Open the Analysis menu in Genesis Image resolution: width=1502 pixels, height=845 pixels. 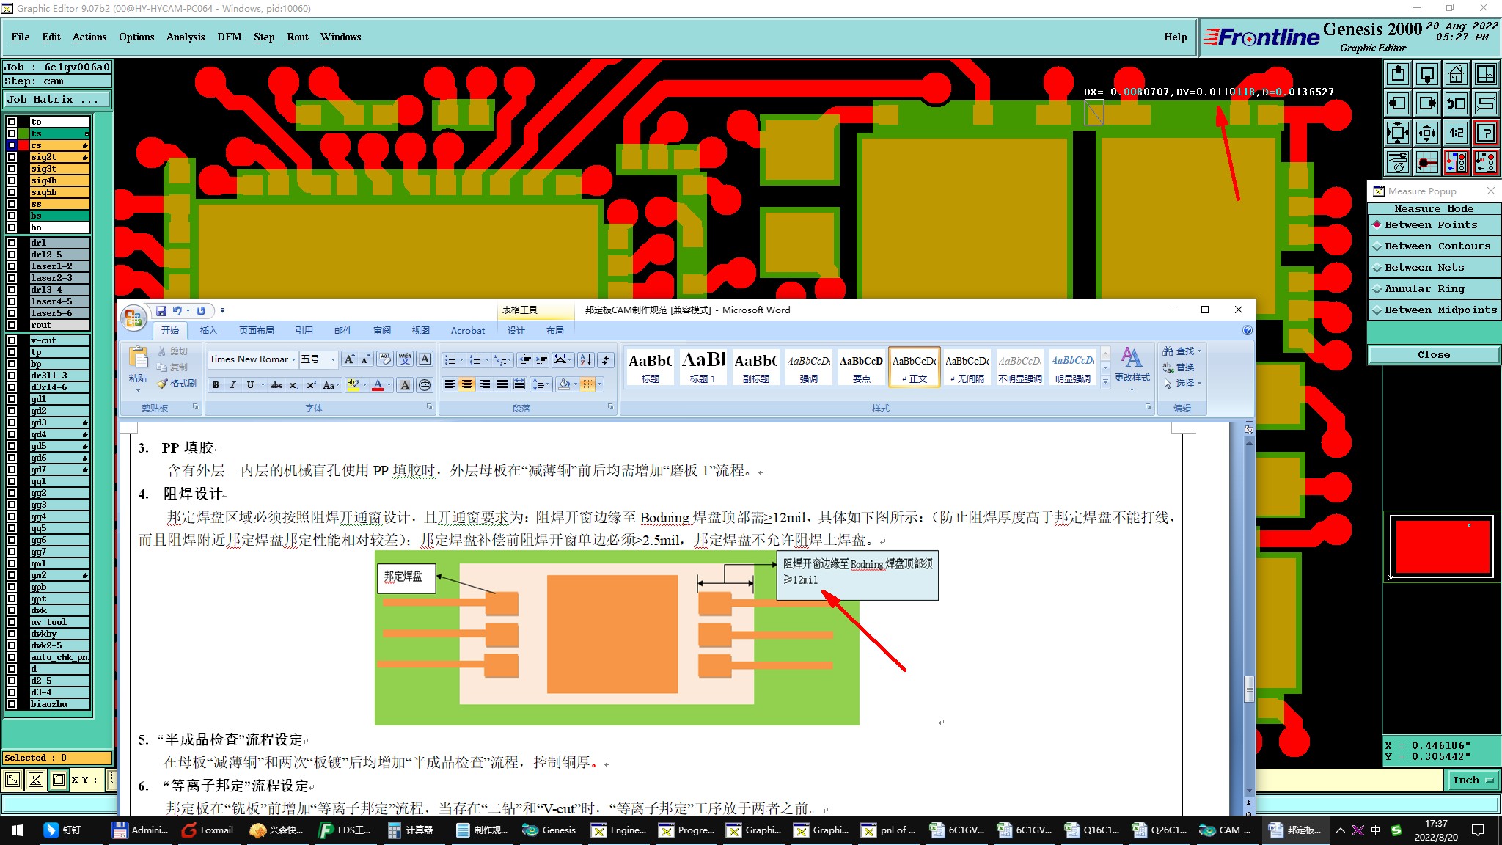186,37
